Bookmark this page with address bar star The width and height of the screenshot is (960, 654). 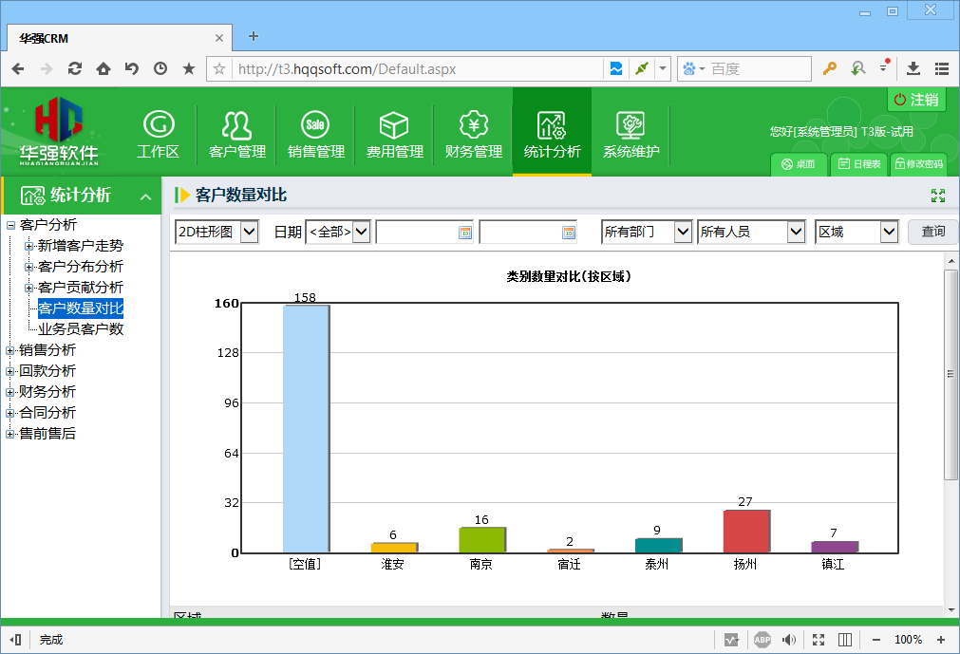[219, 69]
